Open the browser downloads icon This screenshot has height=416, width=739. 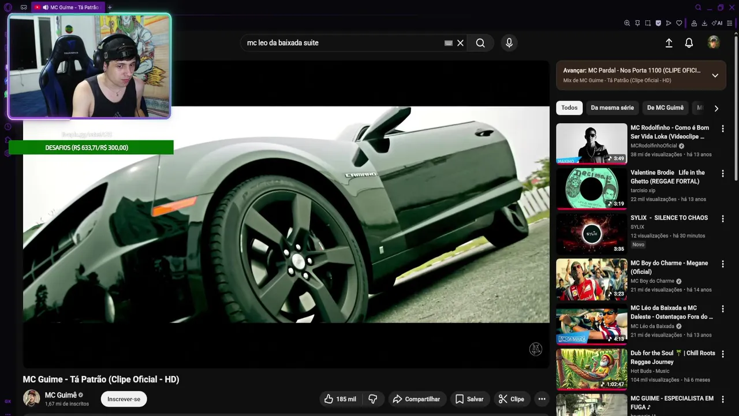point(704,23)
